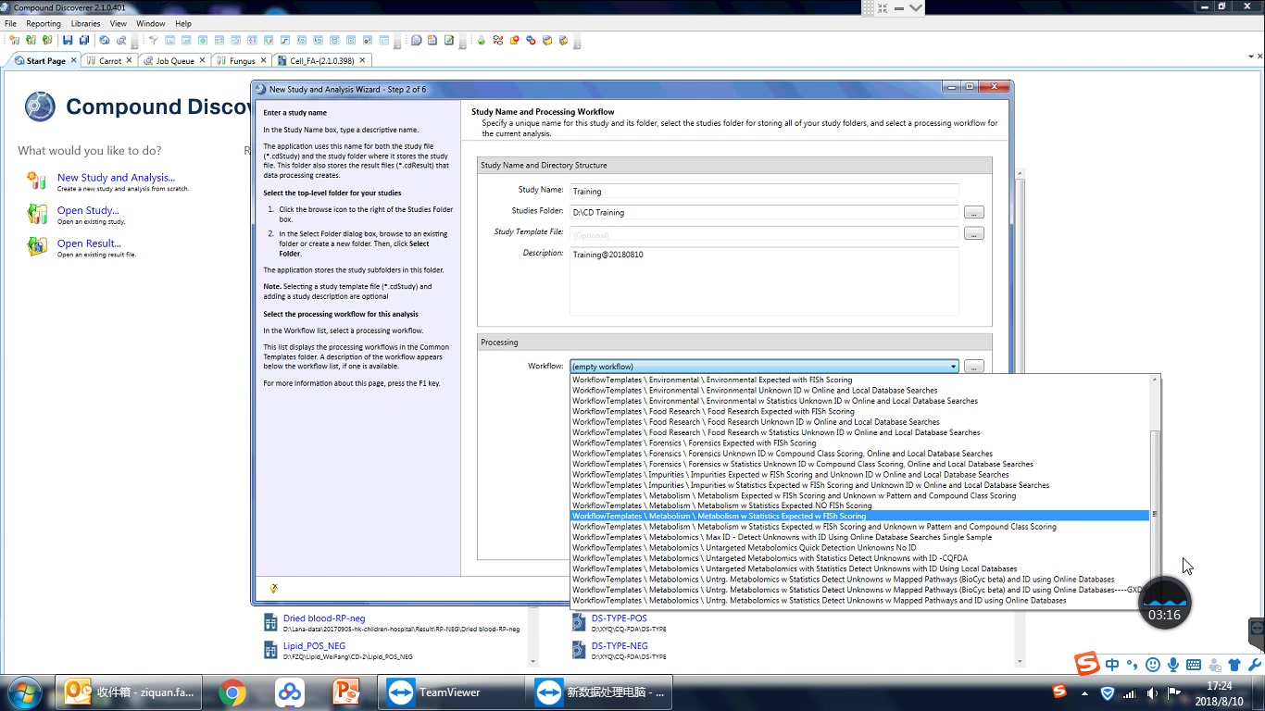
Task: Open the Libraries menu
Action: (x=86, y=23)
